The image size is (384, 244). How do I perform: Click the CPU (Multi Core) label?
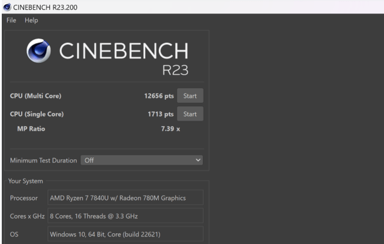(35, 96)
